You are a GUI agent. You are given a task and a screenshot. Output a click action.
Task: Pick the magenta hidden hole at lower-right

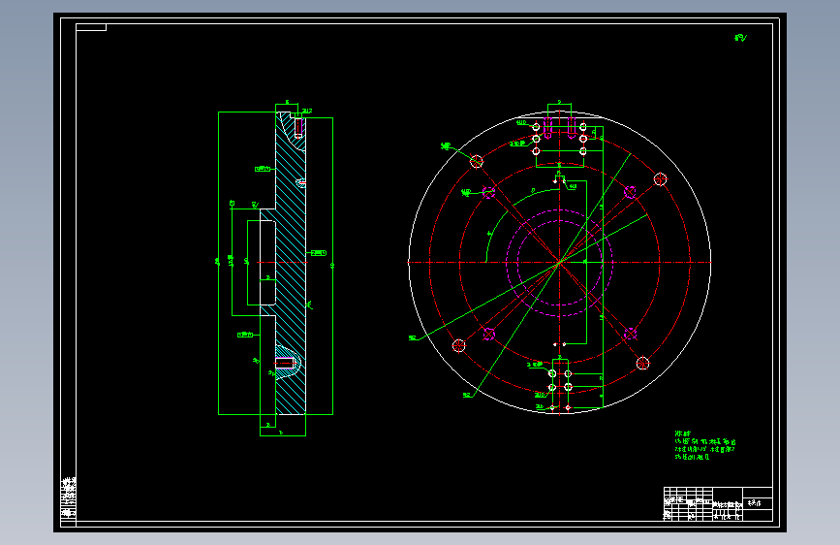pos(630,334)
